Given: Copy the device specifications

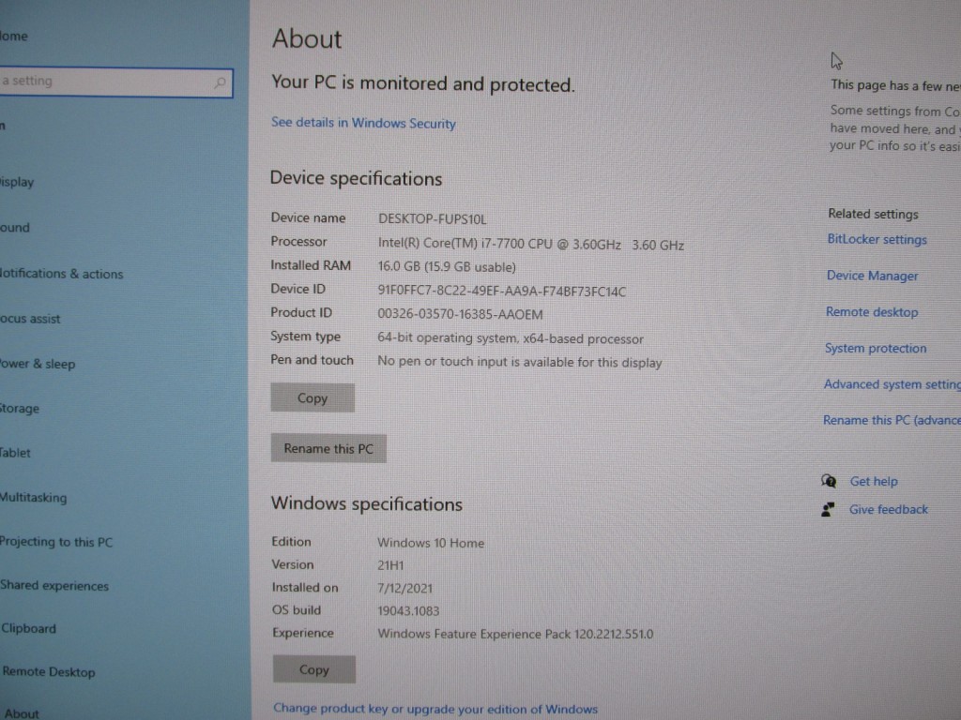Looking at the screenshot, I should pyautogui.click(x=313, y=397).
